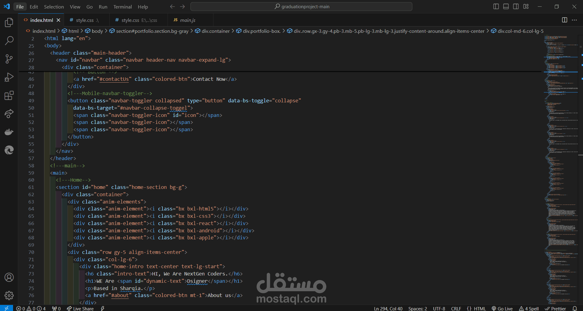Open the Edit menu
583x311 pixels.
click(34, 7)
